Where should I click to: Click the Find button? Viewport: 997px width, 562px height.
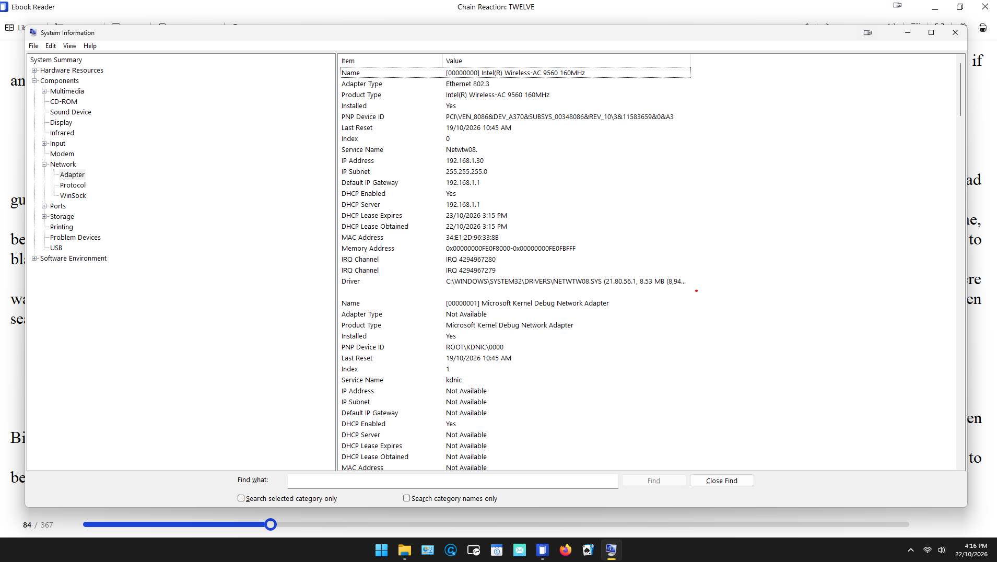coord(654,481)
